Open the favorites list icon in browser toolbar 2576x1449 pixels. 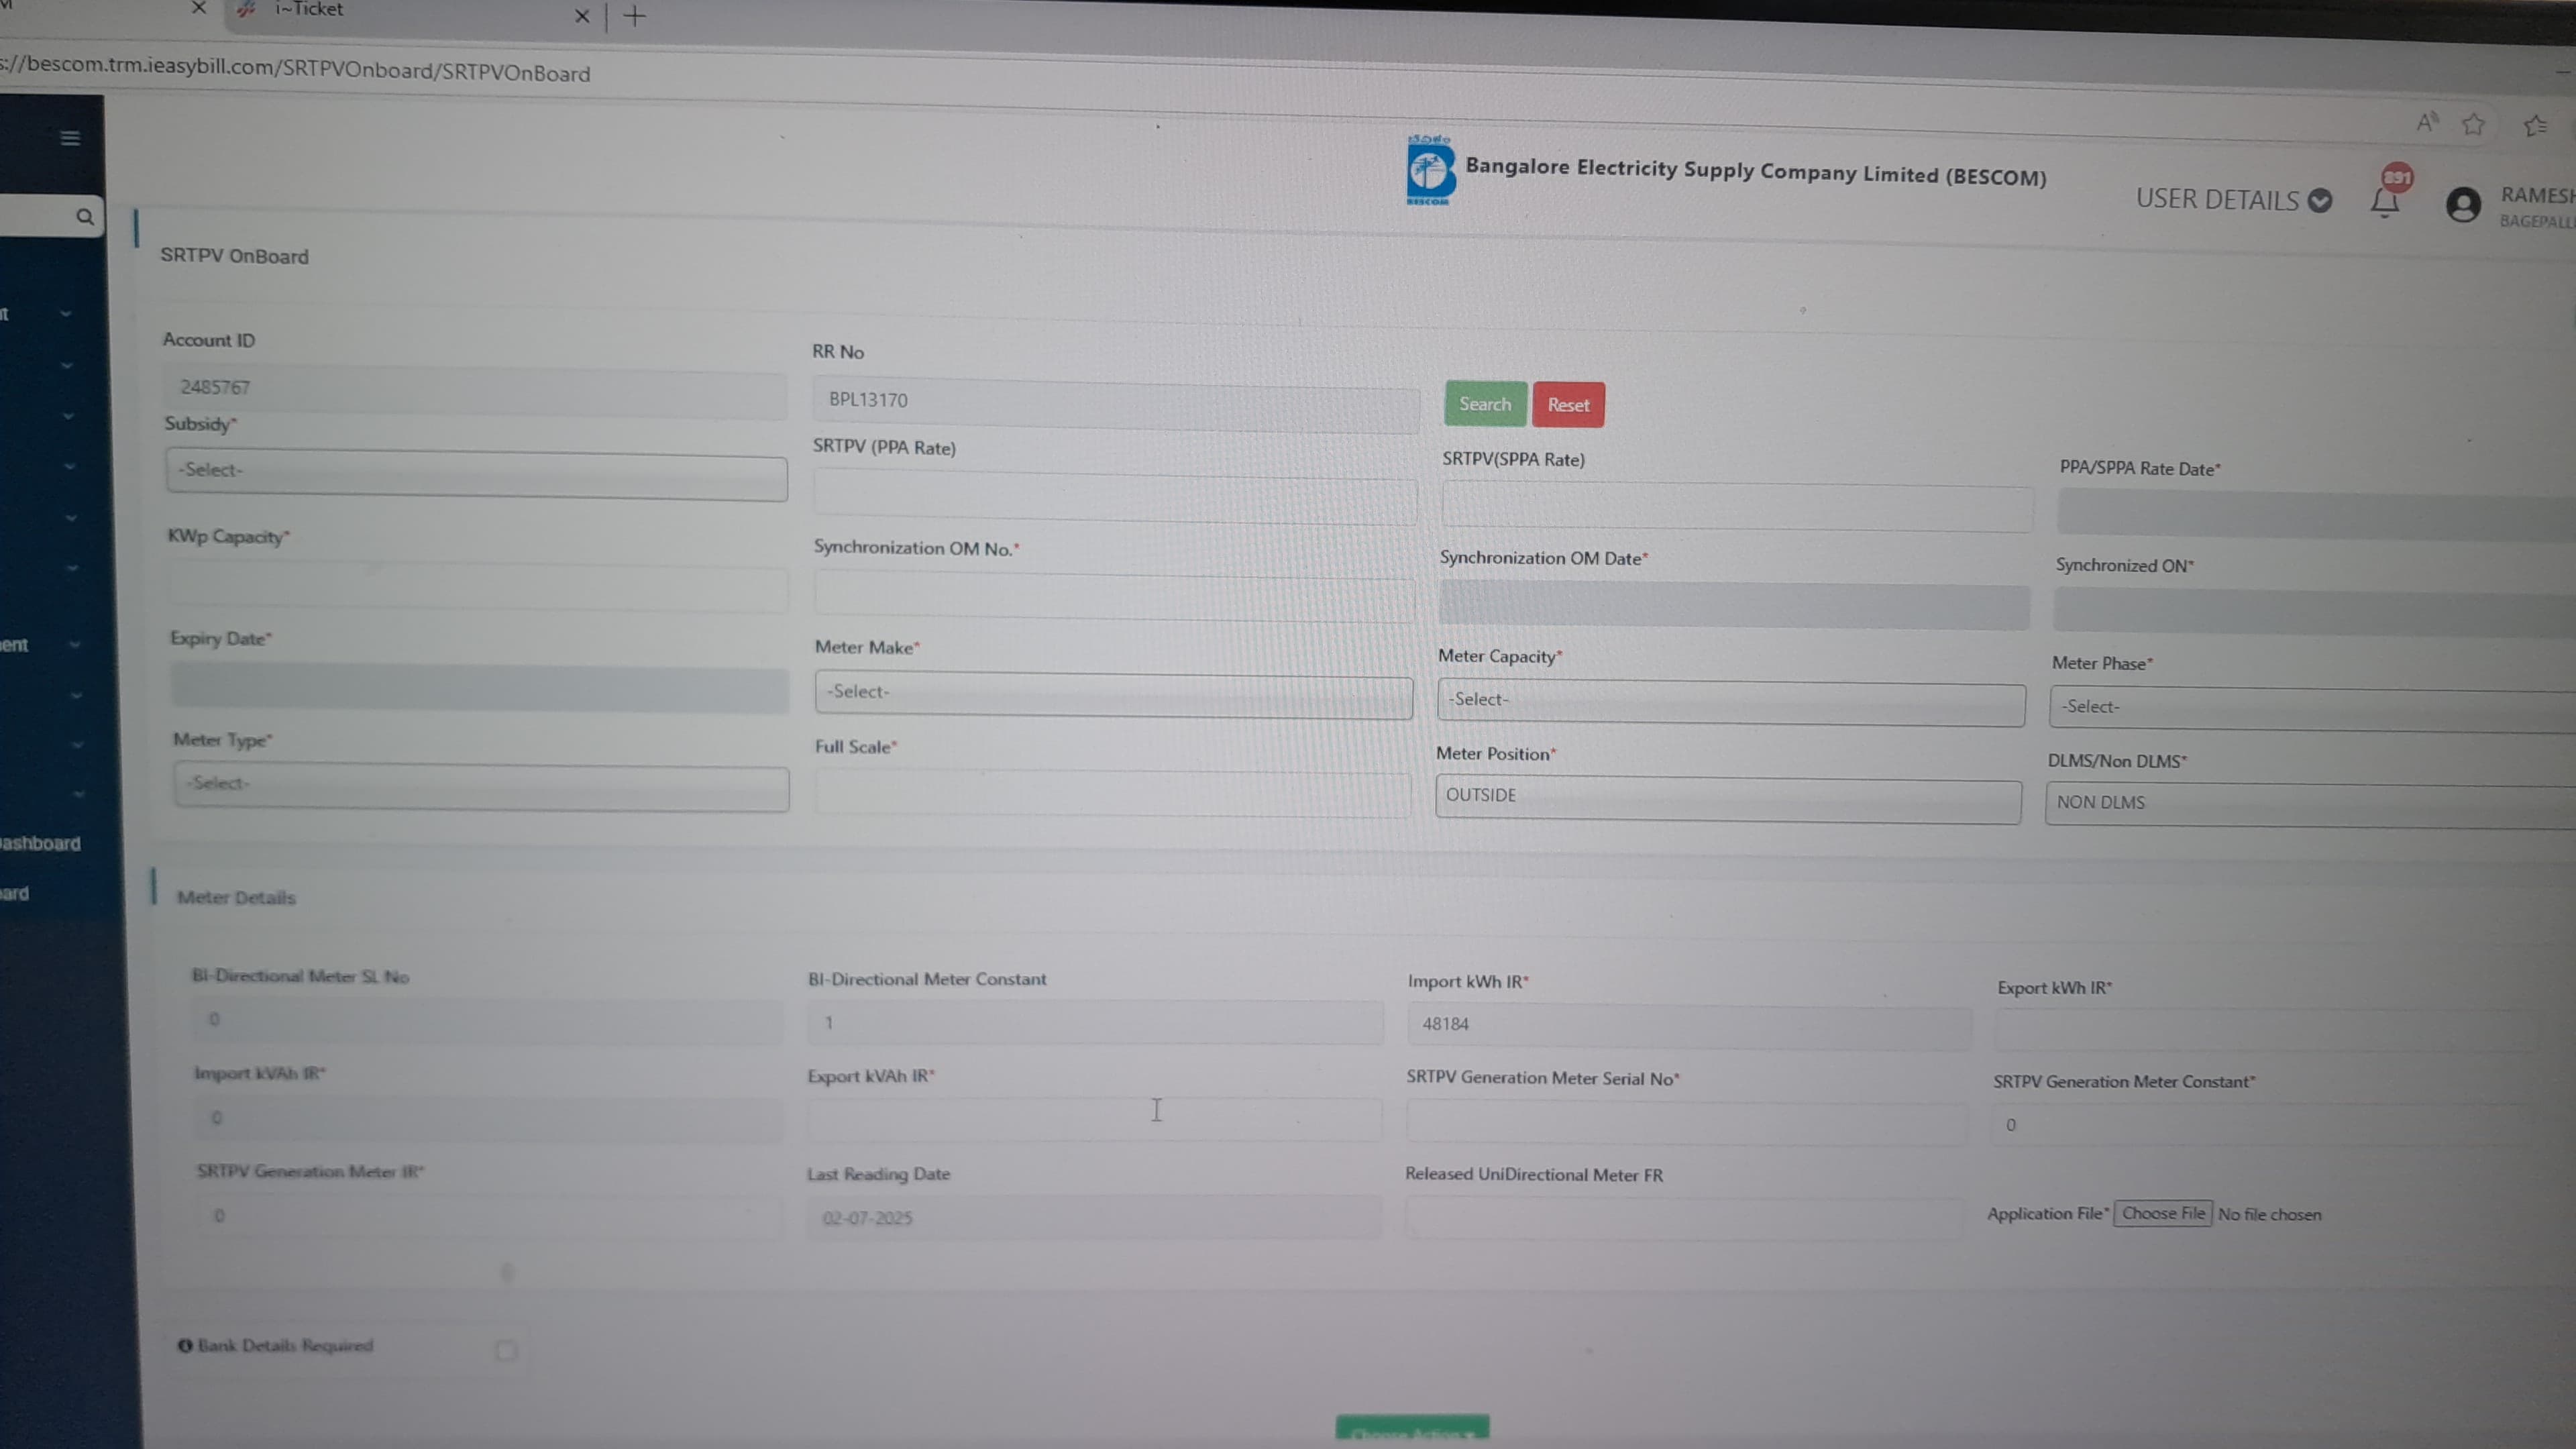pyautogui.click(x=2535, y=126)
